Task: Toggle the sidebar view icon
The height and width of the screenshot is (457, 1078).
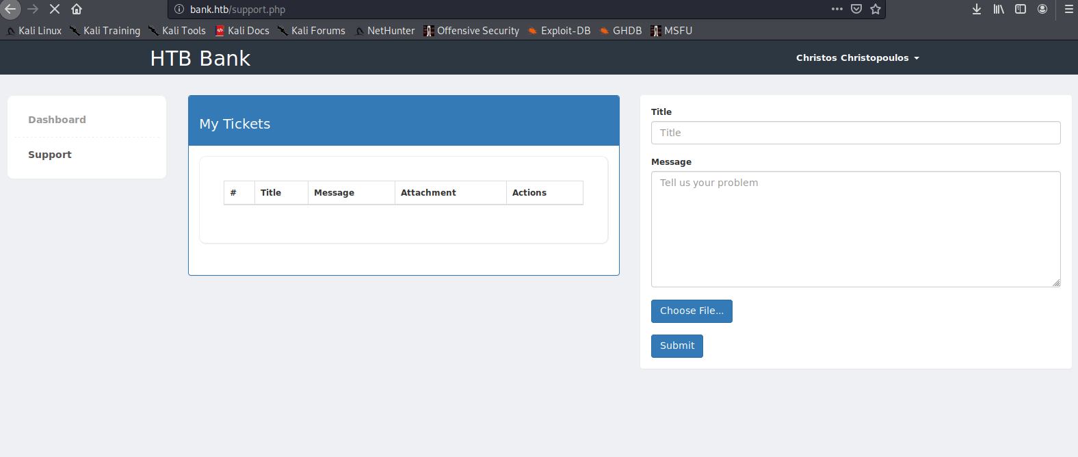Action: pos(1021,9)
